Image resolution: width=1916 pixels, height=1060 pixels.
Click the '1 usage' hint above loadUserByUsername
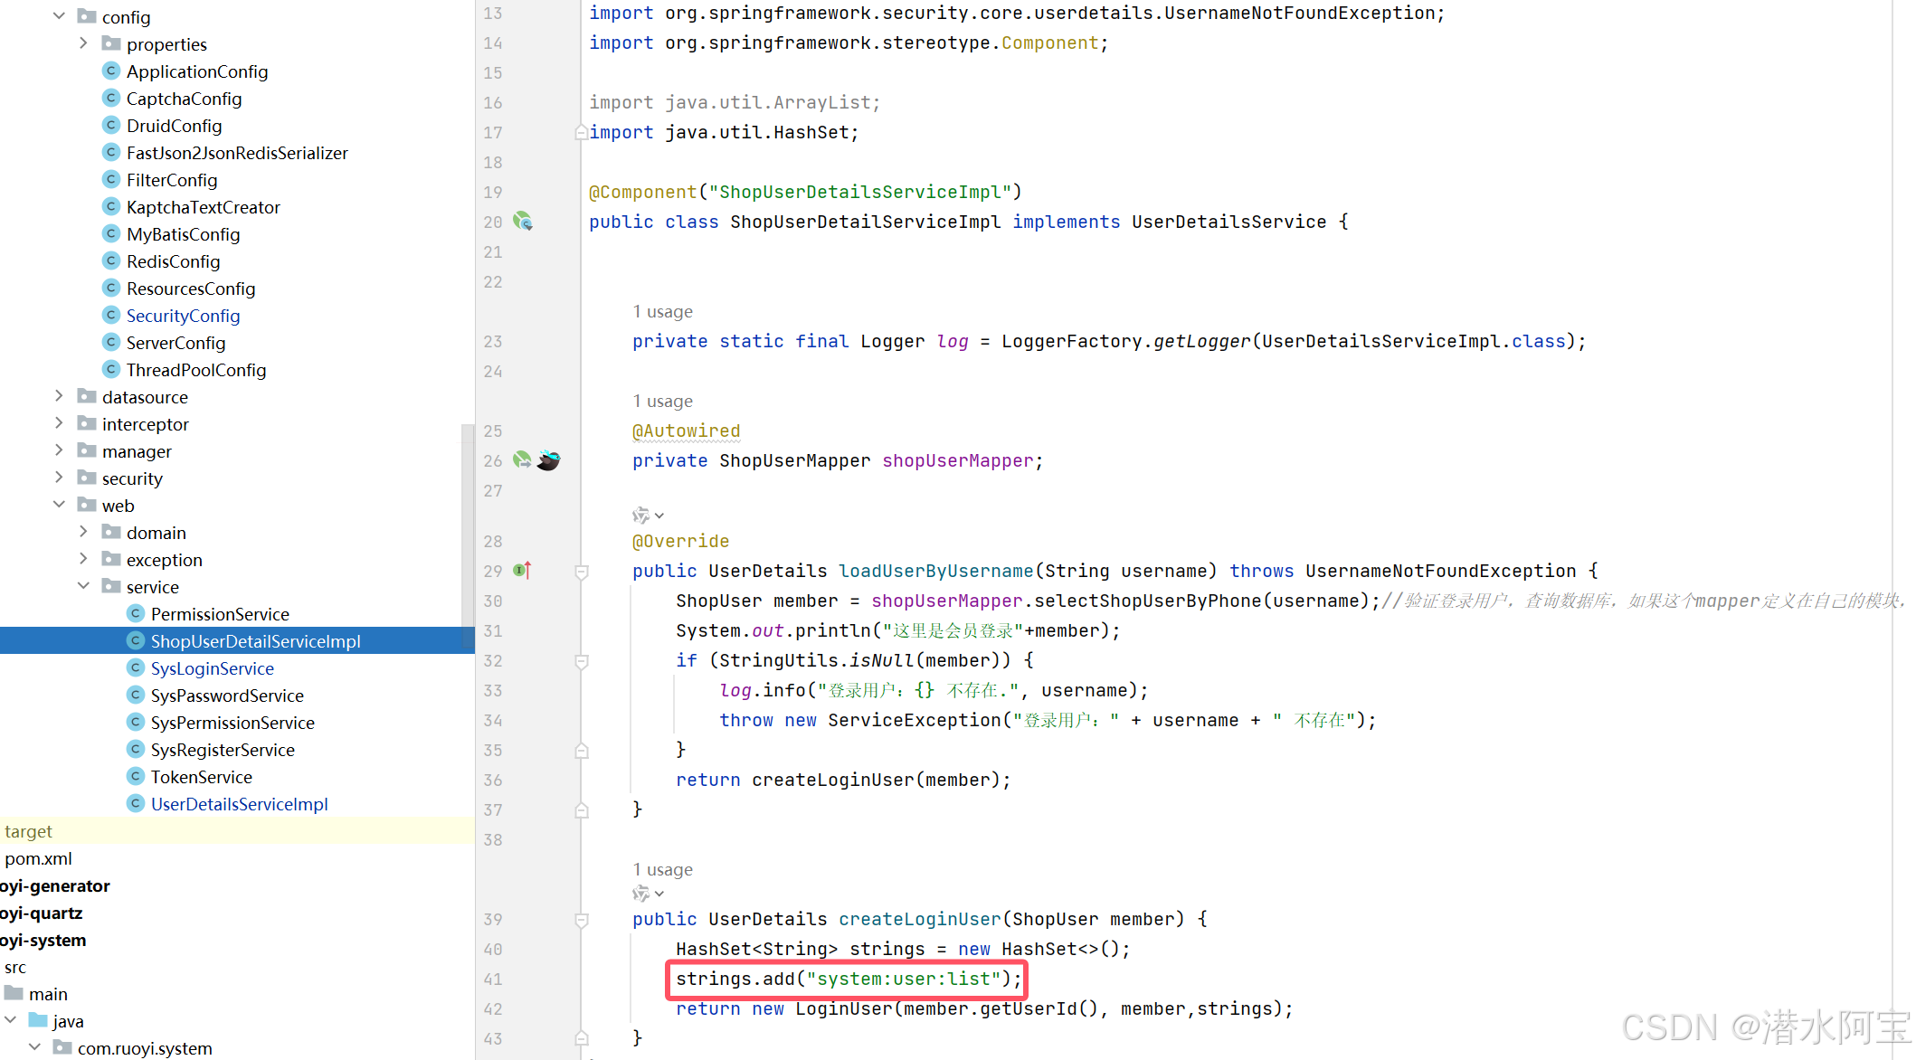[662, 401]
